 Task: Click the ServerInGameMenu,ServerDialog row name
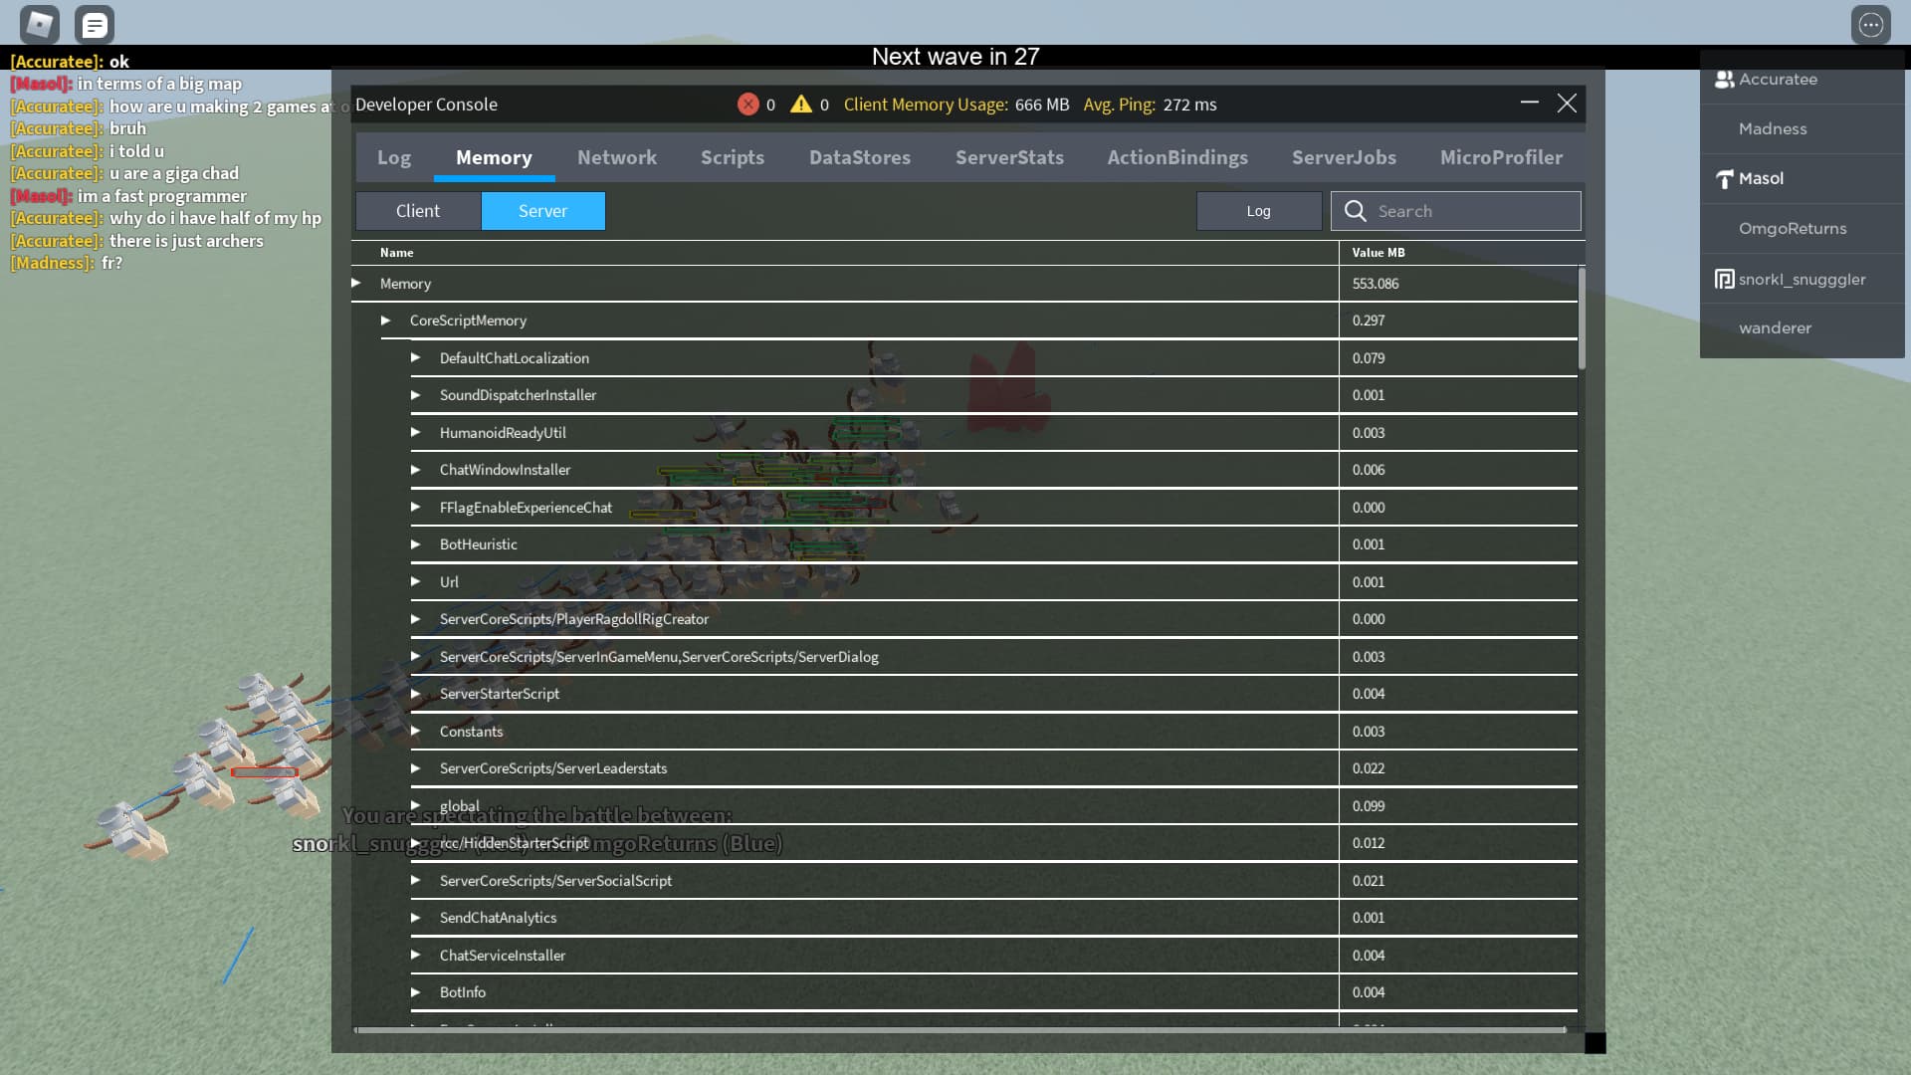coord(659,657)
